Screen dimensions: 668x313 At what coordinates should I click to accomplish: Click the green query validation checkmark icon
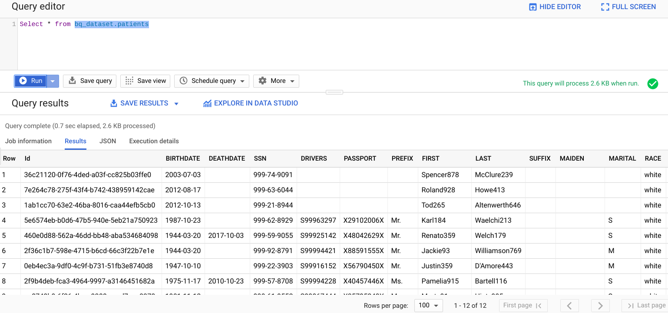pyautogui.click(x=652, y=84)
